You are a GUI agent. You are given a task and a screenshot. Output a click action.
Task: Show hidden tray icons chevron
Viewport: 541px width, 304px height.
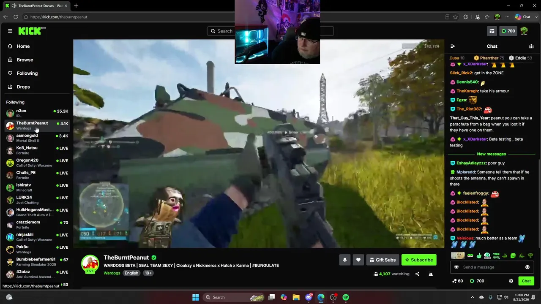click(x=473, y=297)
